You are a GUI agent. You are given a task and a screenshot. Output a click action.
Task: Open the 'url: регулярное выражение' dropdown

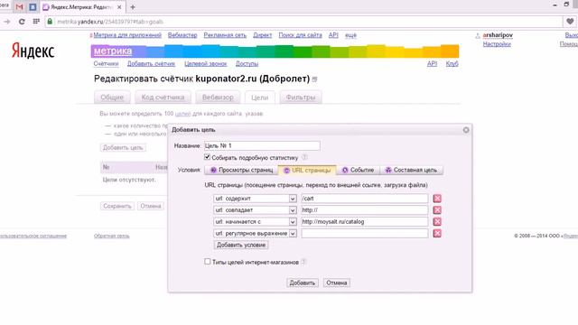[255, 233]
